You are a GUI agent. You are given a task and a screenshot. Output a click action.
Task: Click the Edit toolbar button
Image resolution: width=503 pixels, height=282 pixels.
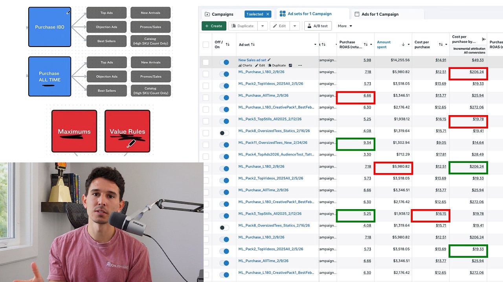coord(280,26)
